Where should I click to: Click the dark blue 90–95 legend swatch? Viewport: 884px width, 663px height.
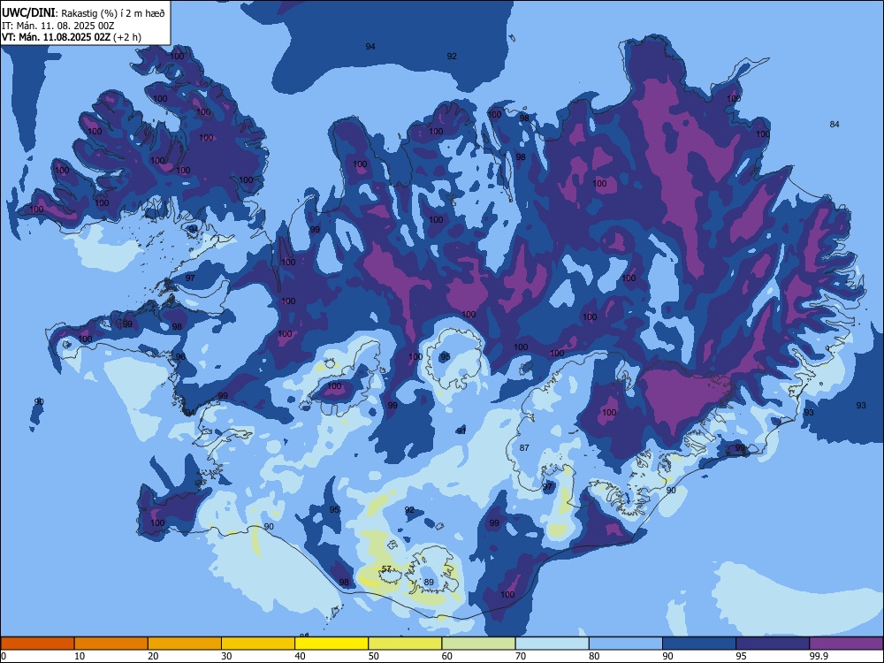pyautogui.click(x=699, y=644)
